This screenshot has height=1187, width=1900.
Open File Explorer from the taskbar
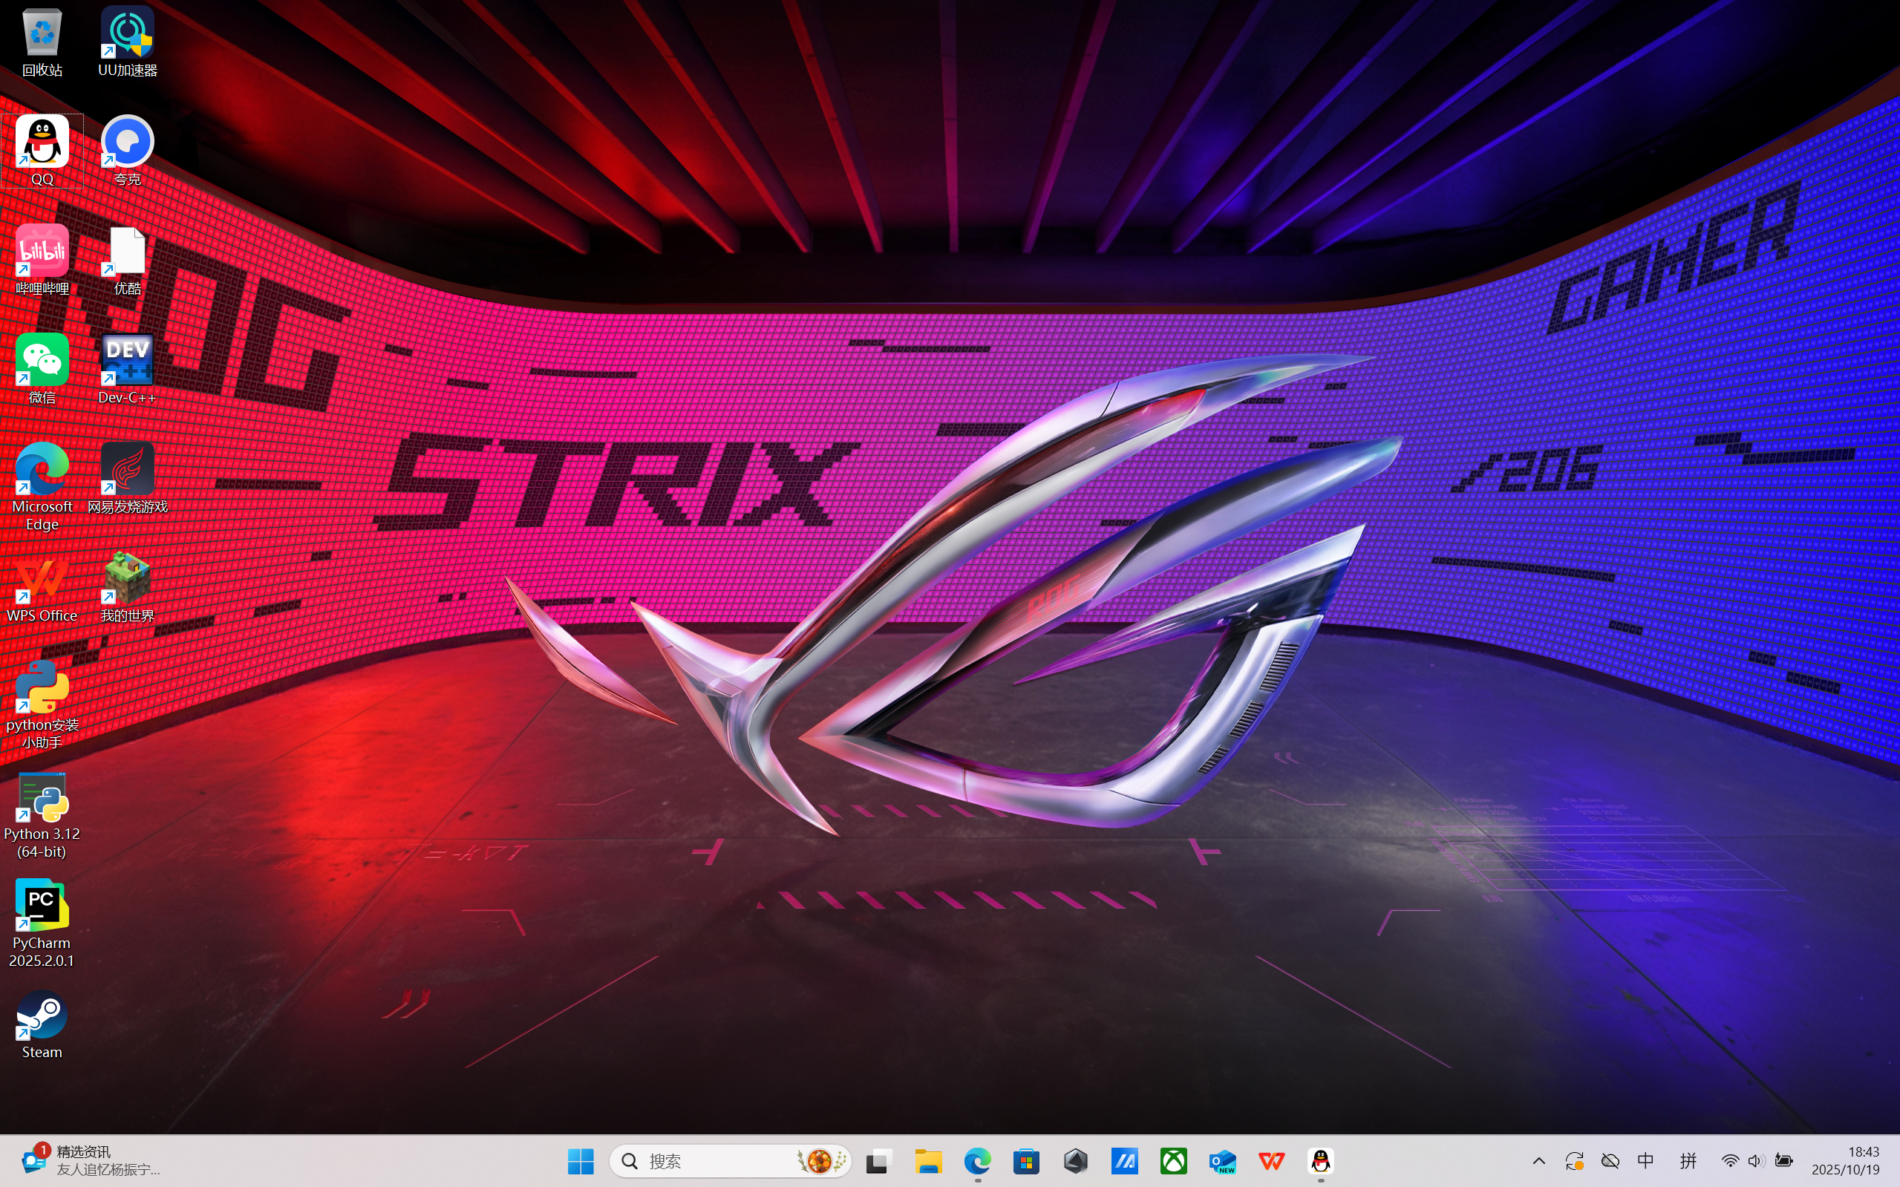tap(928, 1161)
